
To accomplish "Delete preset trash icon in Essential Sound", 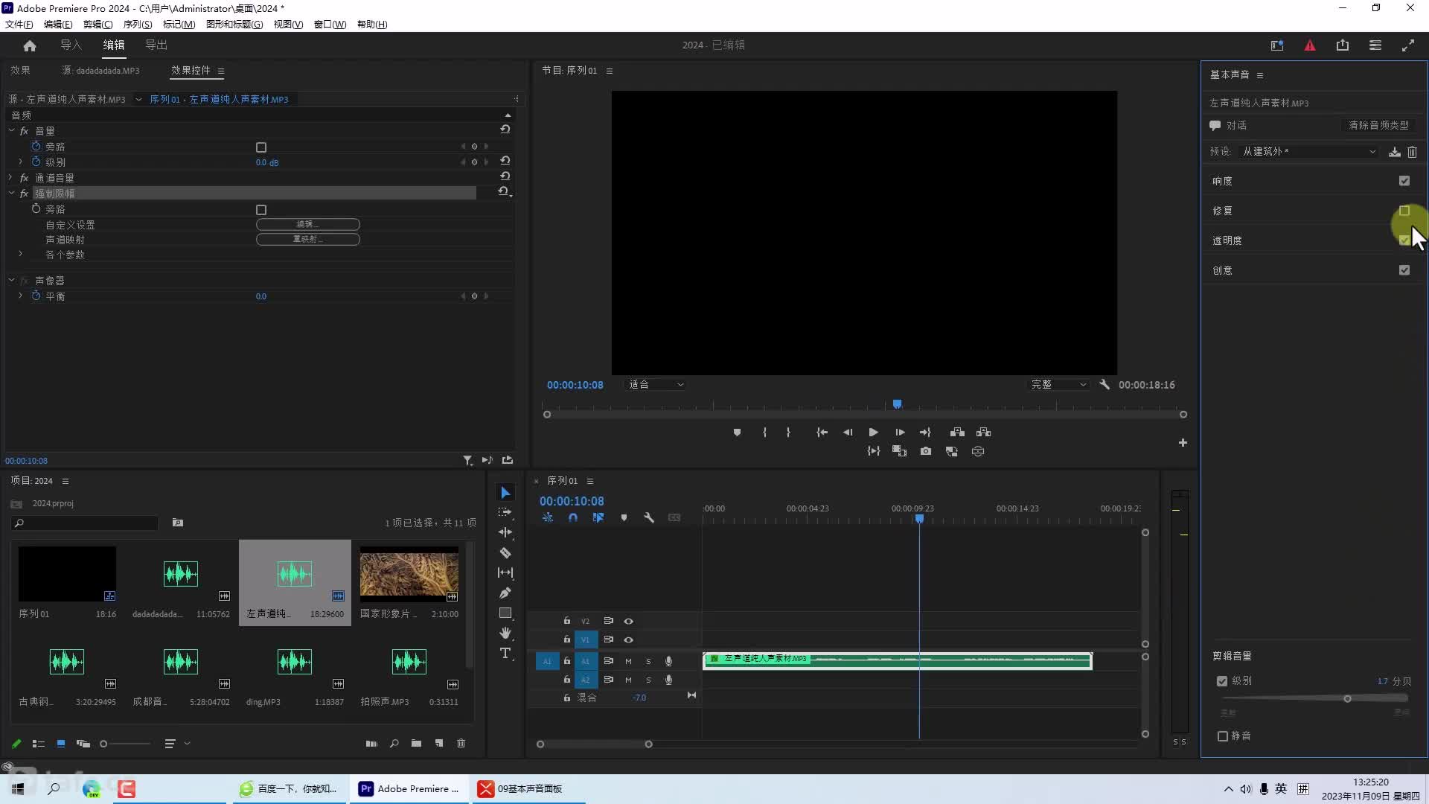I will 1412,152.
